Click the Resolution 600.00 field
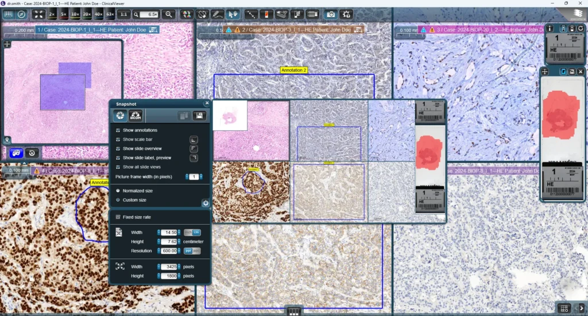The height and width of the screenshot is (316, 588). pos(169,251)
